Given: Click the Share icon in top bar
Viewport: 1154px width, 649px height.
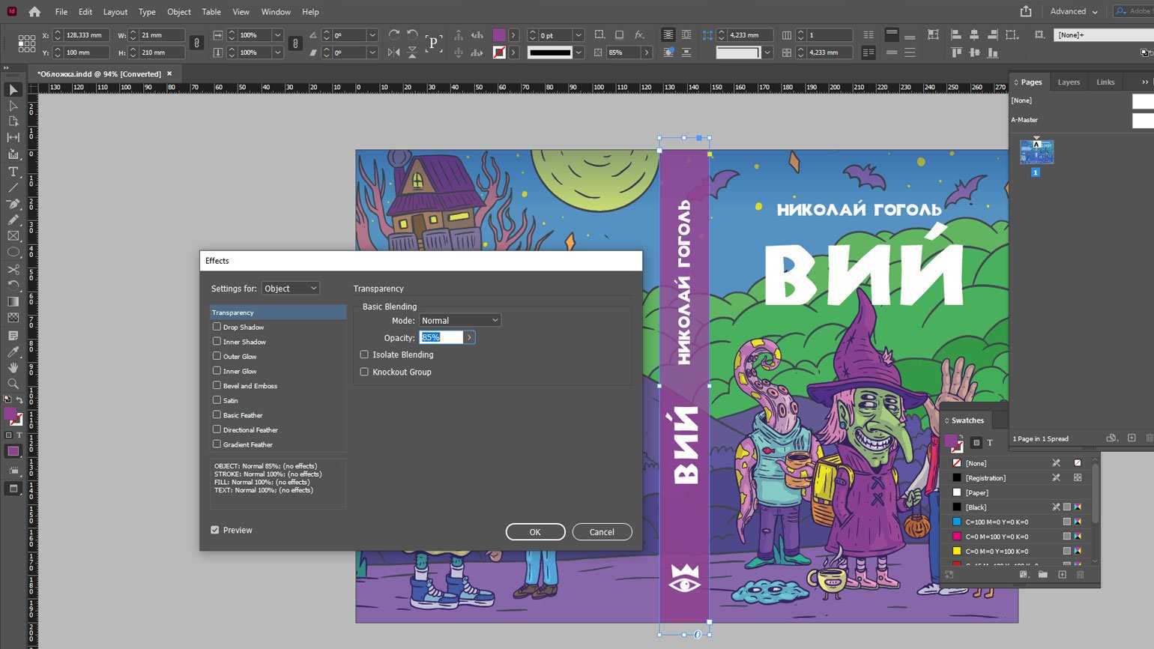Looking at the screenshot, I should [x=1026, y=11].
